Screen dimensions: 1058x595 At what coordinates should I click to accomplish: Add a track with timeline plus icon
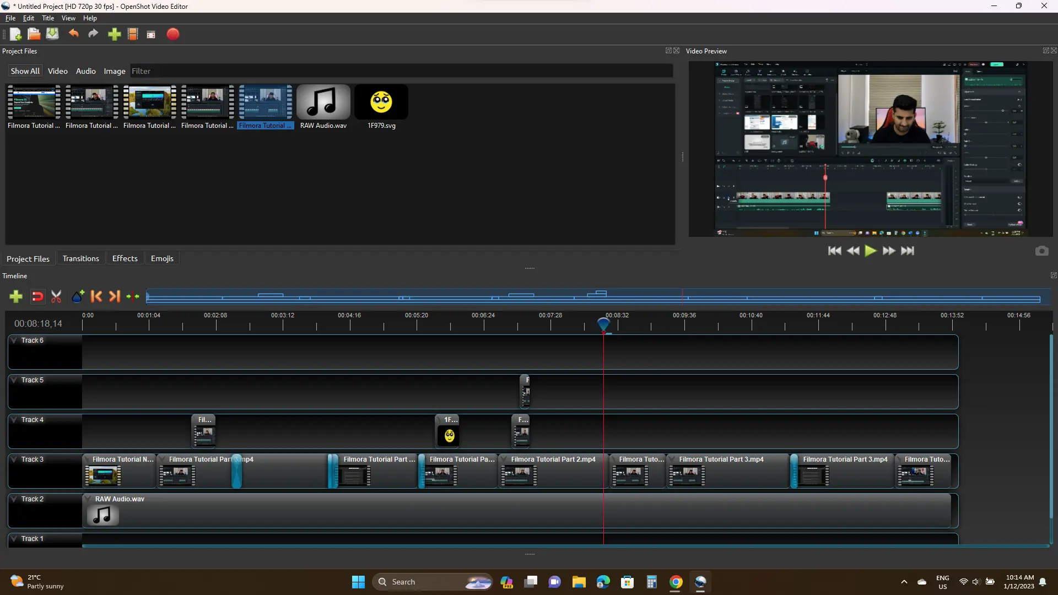tap(16, 297)
